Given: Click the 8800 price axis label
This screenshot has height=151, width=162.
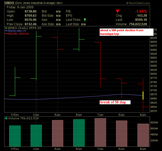Looking at the screenshot, I should click(x=154, y=74).
